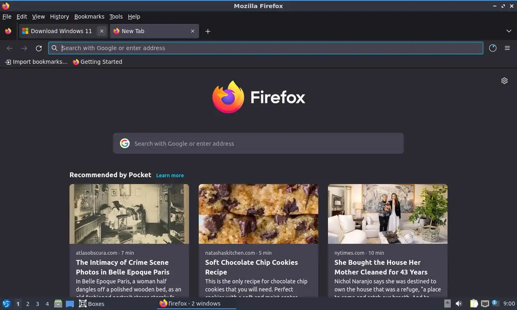
Task: Click Recommended by Pocket heading
Action: tap(110, 175)
